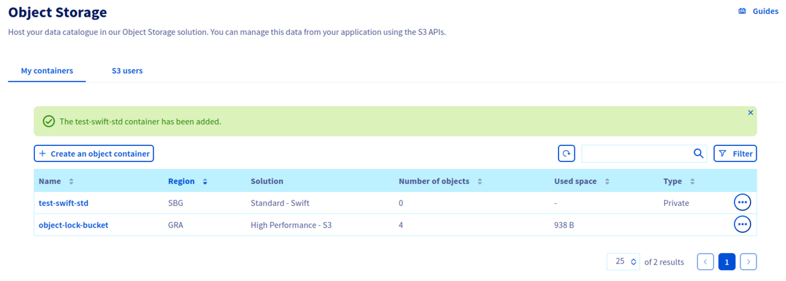Click the refresh containers icon button

[566, 154]
